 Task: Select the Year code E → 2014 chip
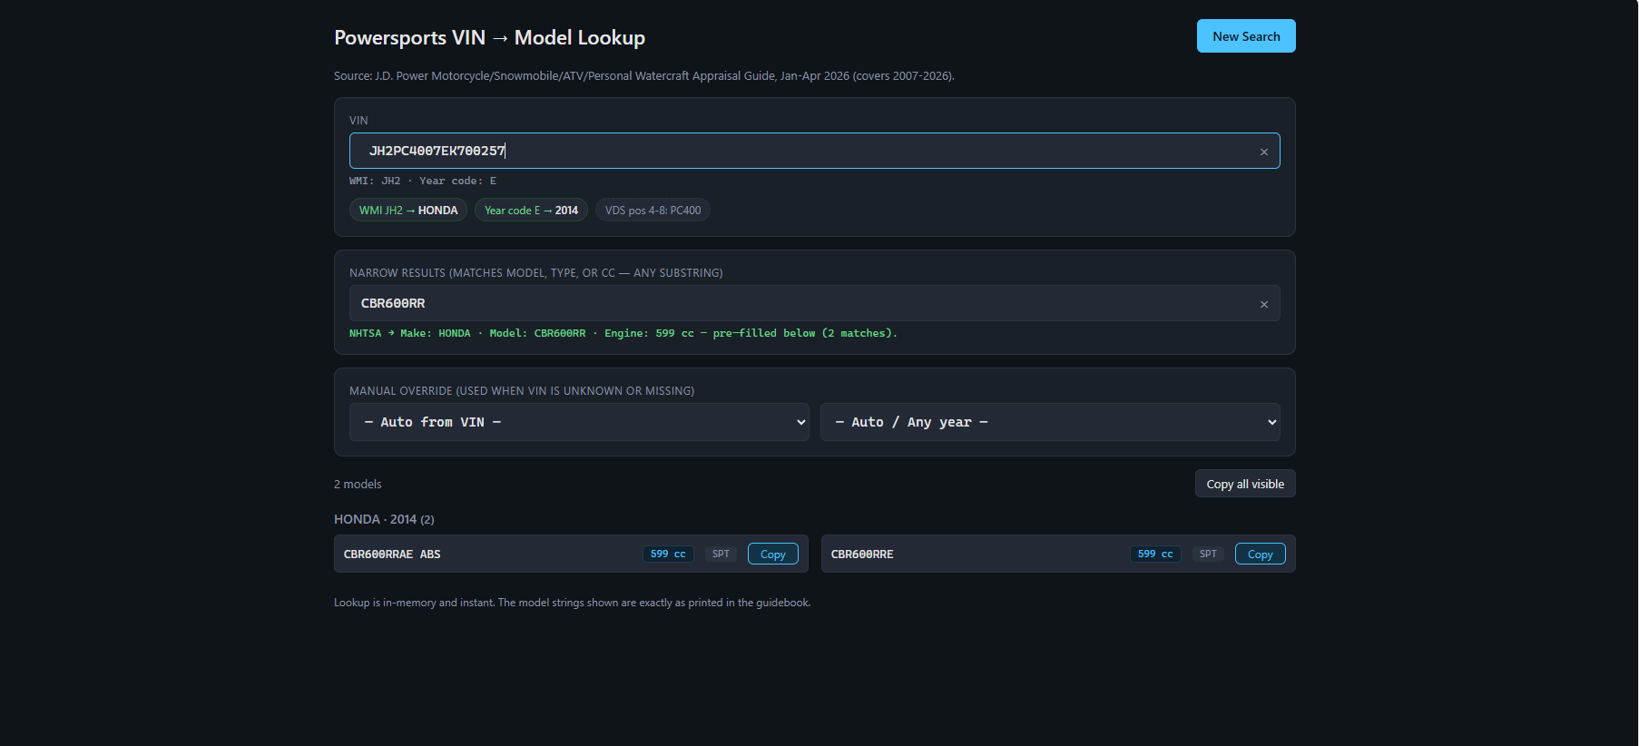(x=531, y=210)
